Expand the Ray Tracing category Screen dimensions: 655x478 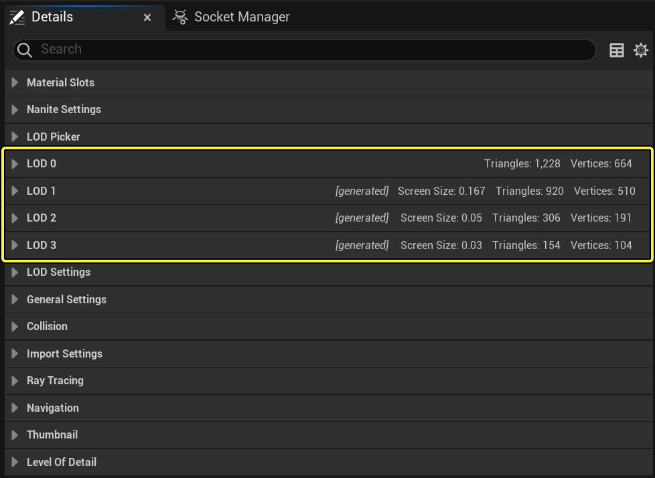point(15,380)
